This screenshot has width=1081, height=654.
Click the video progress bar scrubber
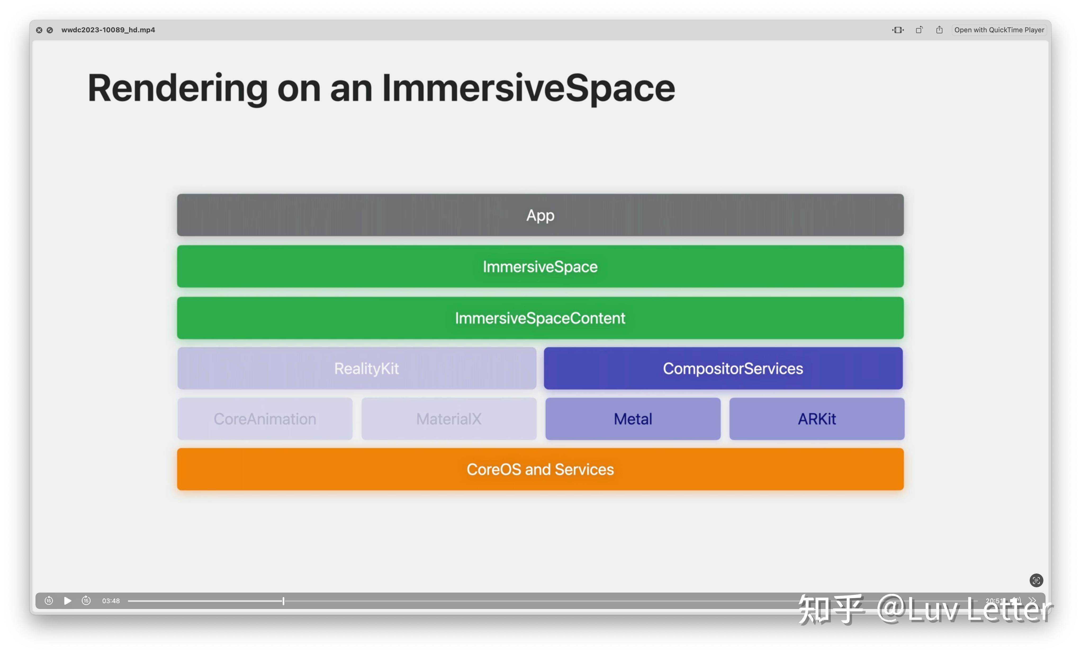click(x=283, y=601)
